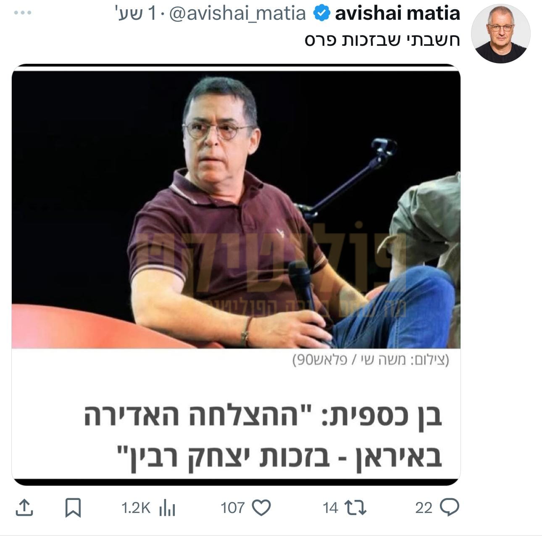Open the three-dot more options menu

pyautogui.click(x=22, y=13)
